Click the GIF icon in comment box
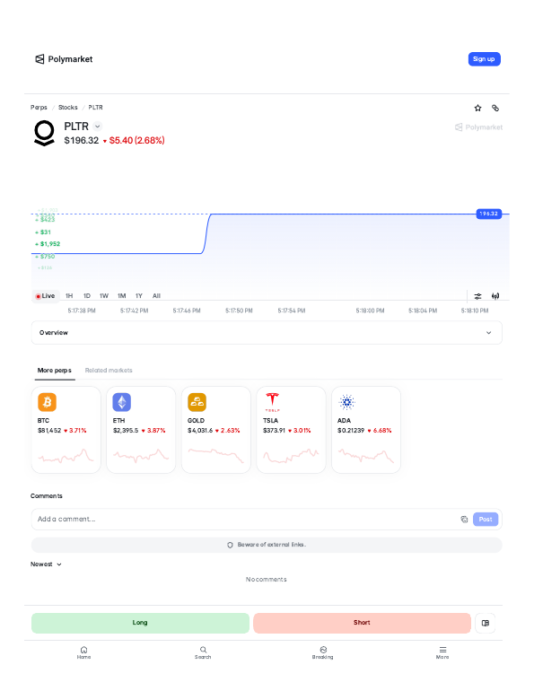This screenshot has width=534, height=691. click(x=464, y=519)
